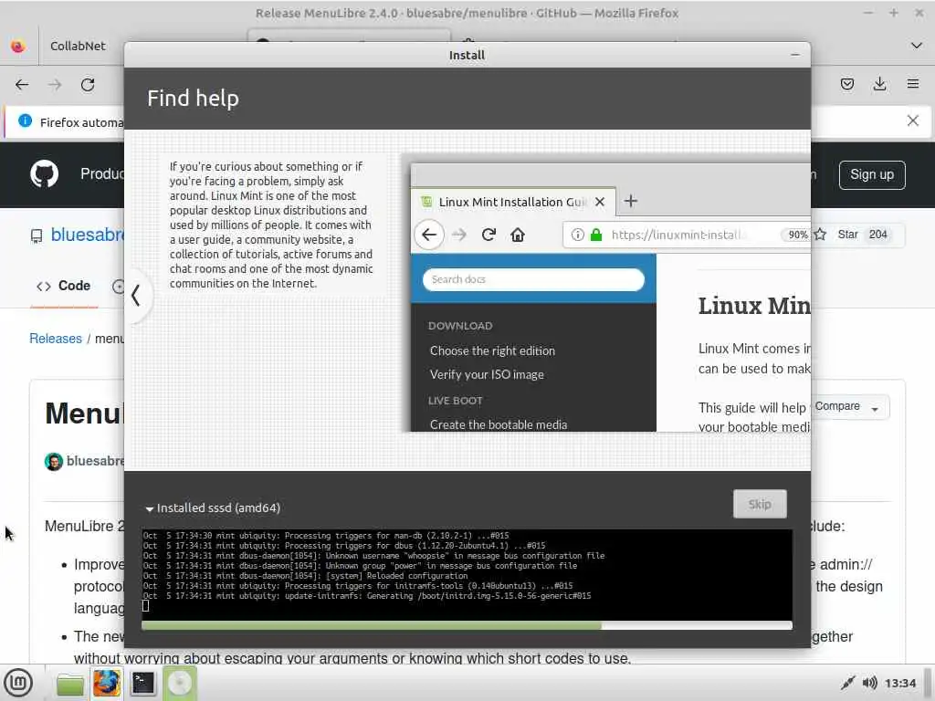Open Firefox hamburger application menu
Image resolution: width=935 pixels, height=701 pixels.
click(912, 84)
